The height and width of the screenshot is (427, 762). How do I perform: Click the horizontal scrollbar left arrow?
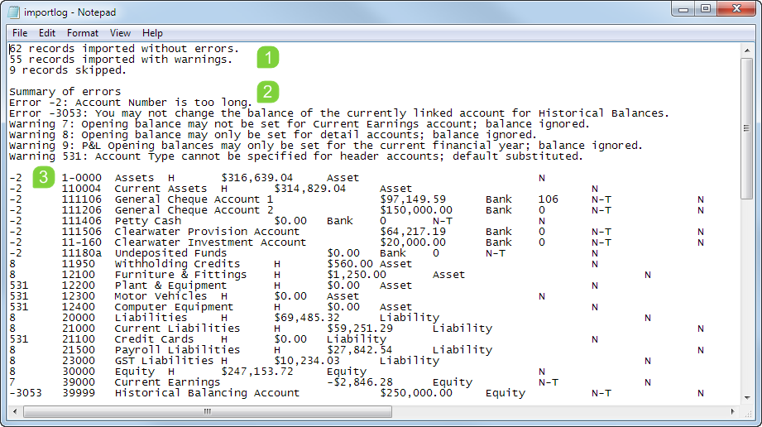point(15,412)
